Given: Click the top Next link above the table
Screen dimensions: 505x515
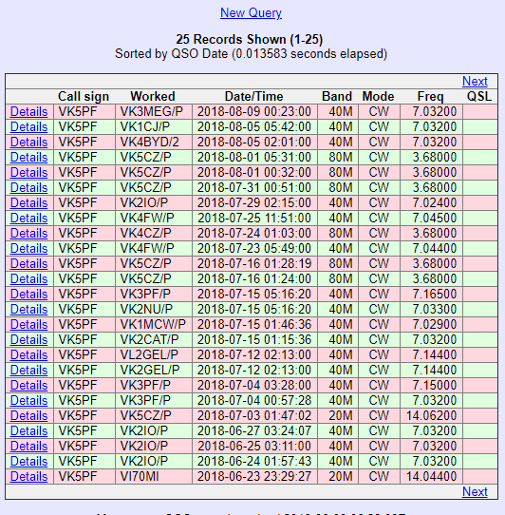Looking at the screenshot, I should click(x=475, y=81).
